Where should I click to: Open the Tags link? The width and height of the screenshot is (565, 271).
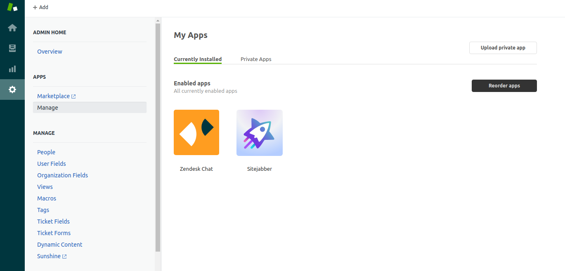pyautogui.click(x=43, y=210)
